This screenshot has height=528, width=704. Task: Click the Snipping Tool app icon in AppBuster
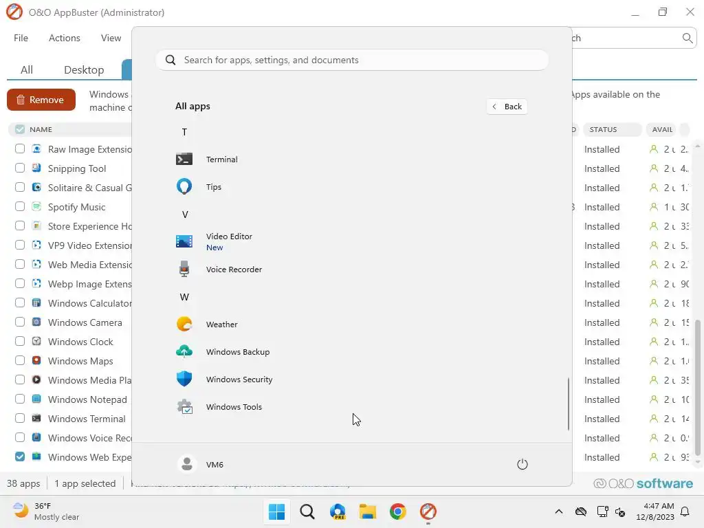(x=37, y=168)
